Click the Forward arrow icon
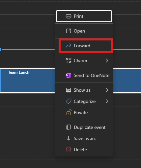 69,46
